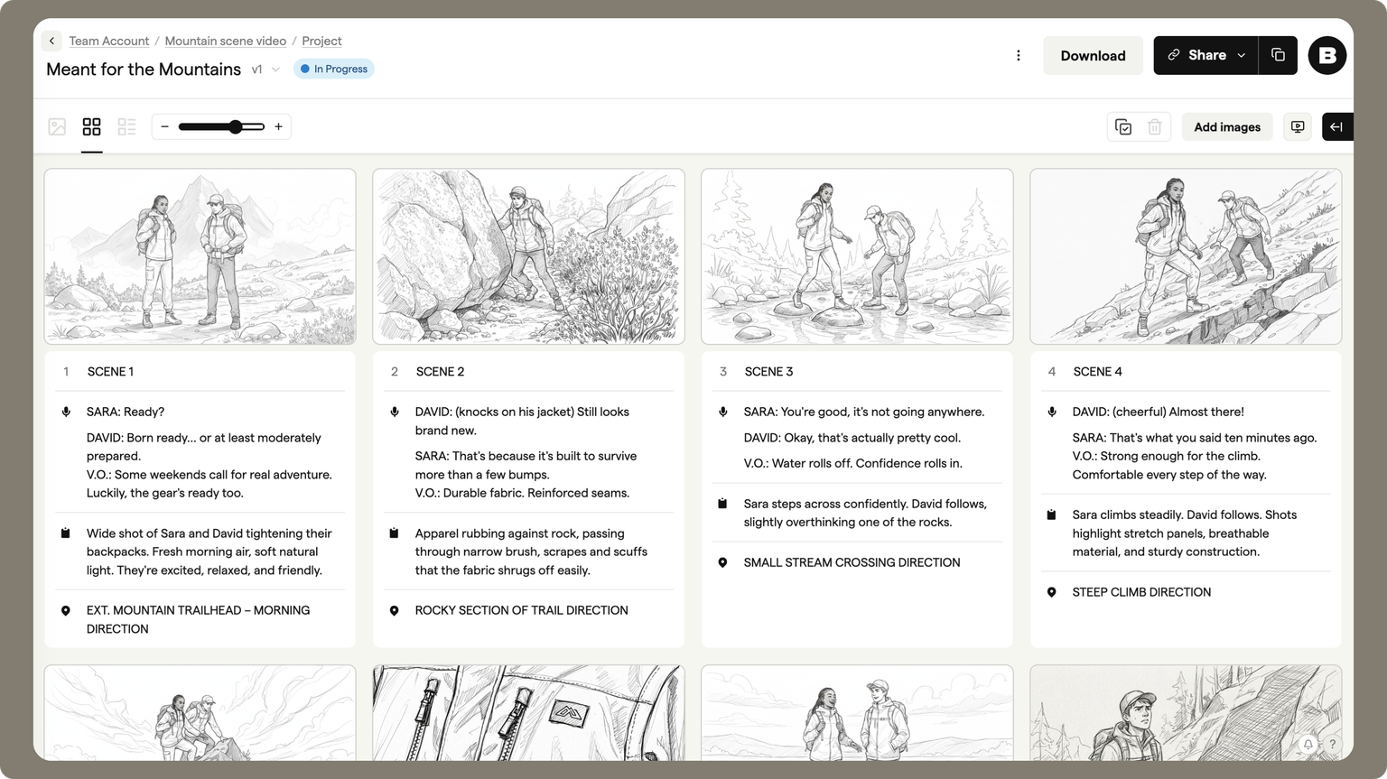Click the Add images button
The width and height of the screenshot is (1387, 779).
pyautogui.click(x=1226, y=127)
